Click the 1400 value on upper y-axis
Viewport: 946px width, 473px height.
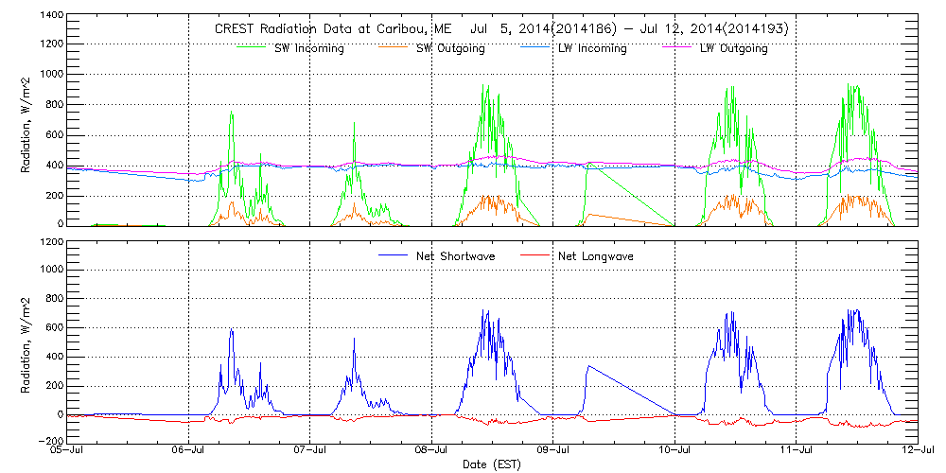(x=51, y=16)
